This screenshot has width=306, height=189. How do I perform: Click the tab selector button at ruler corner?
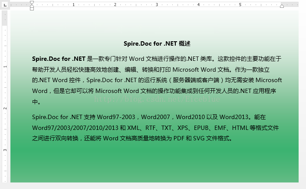click(5, 5)
